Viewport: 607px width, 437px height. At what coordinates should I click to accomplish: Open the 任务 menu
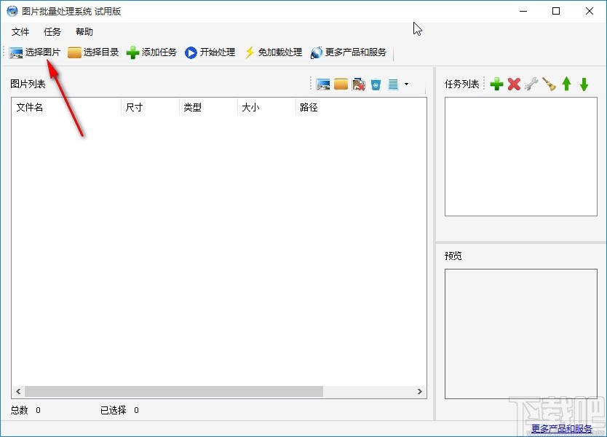pyautogui.click(x=51, y=31)
